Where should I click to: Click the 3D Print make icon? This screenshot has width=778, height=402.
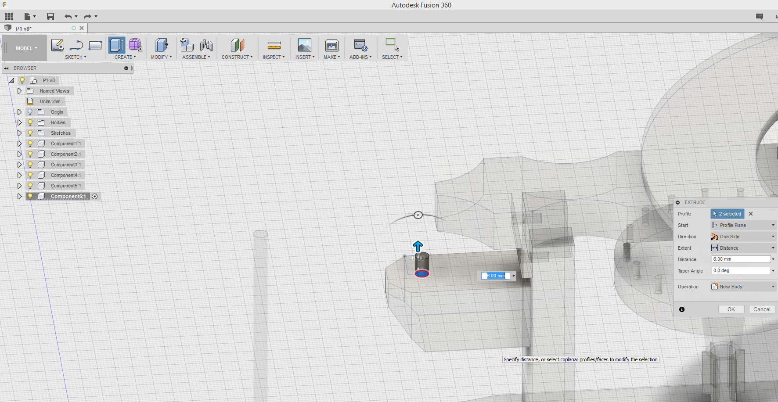point(332,45)
